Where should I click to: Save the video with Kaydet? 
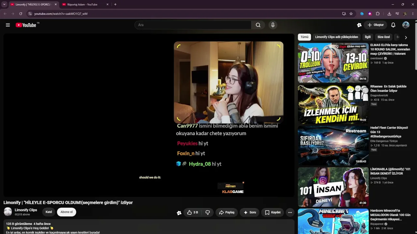pos(273,213)
